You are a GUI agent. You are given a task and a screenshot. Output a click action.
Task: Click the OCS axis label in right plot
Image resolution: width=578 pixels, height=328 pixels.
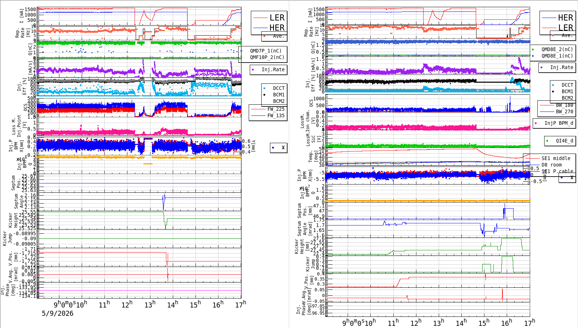(x=311, y=103)
